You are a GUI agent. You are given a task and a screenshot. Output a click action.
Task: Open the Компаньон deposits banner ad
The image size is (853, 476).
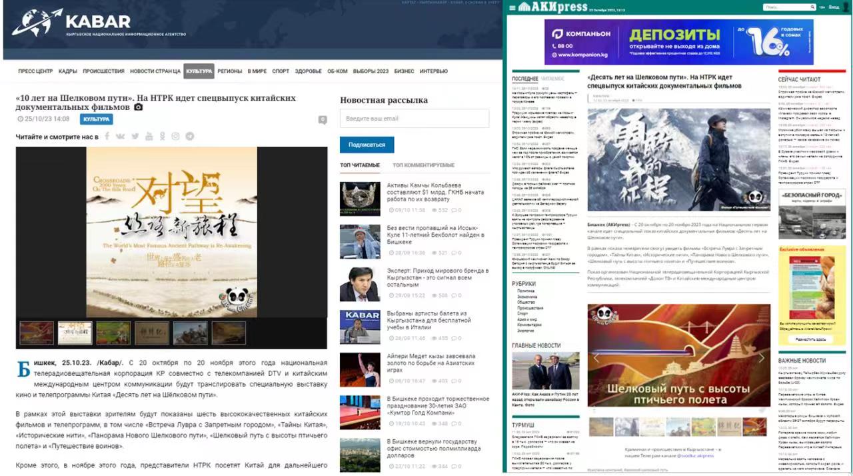coord(678,42)
